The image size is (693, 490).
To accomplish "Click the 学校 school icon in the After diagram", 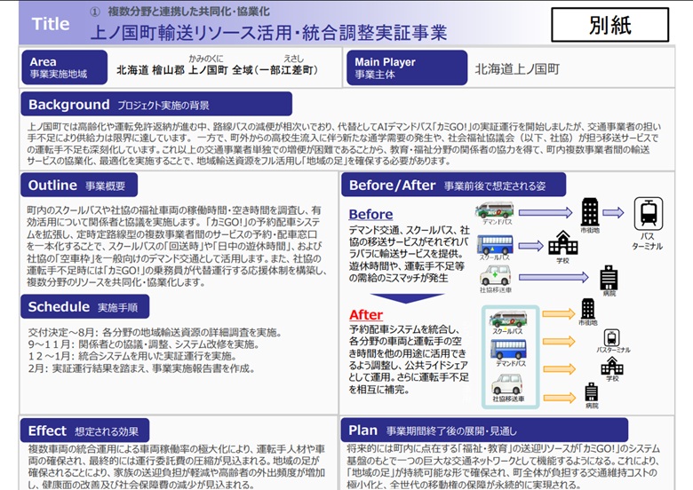I will pyautogui.click(x=612, y=367).
